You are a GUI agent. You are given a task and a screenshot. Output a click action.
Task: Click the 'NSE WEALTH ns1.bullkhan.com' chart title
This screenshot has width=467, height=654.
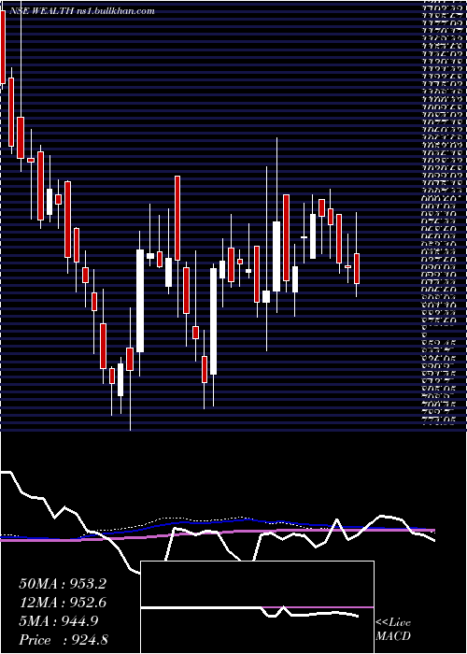[81, 11]
